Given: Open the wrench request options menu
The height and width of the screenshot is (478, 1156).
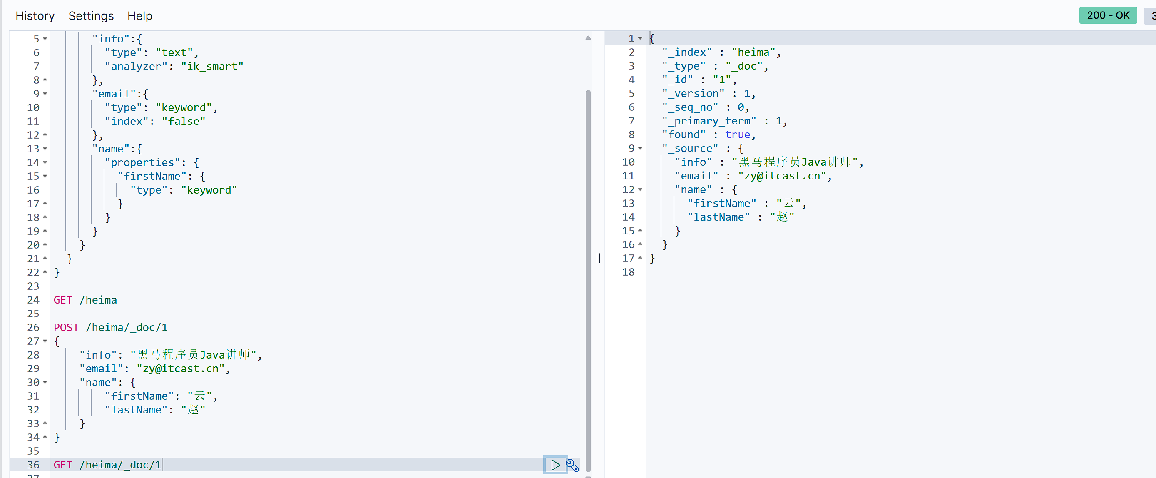Looking at the screenshot, I should click(x=572, y=465).
